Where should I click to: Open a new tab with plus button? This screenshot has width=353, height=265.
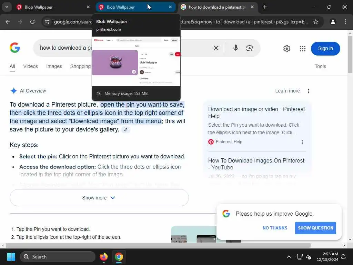pyautogui.click(x=265, y=7)
